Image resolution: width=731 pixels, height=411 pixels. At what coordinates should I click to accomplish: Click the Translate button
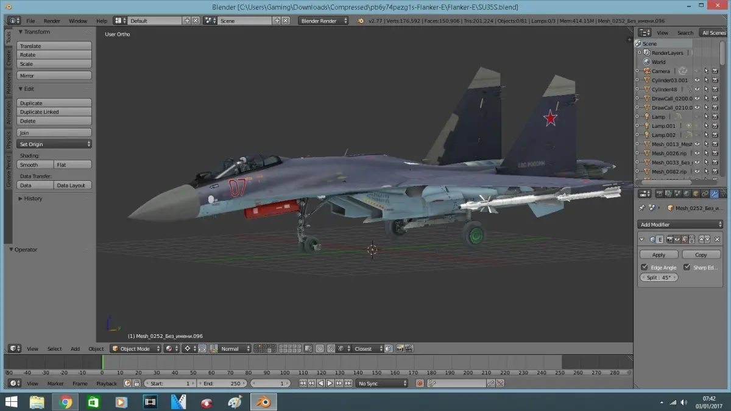click(x=54, y=46)
